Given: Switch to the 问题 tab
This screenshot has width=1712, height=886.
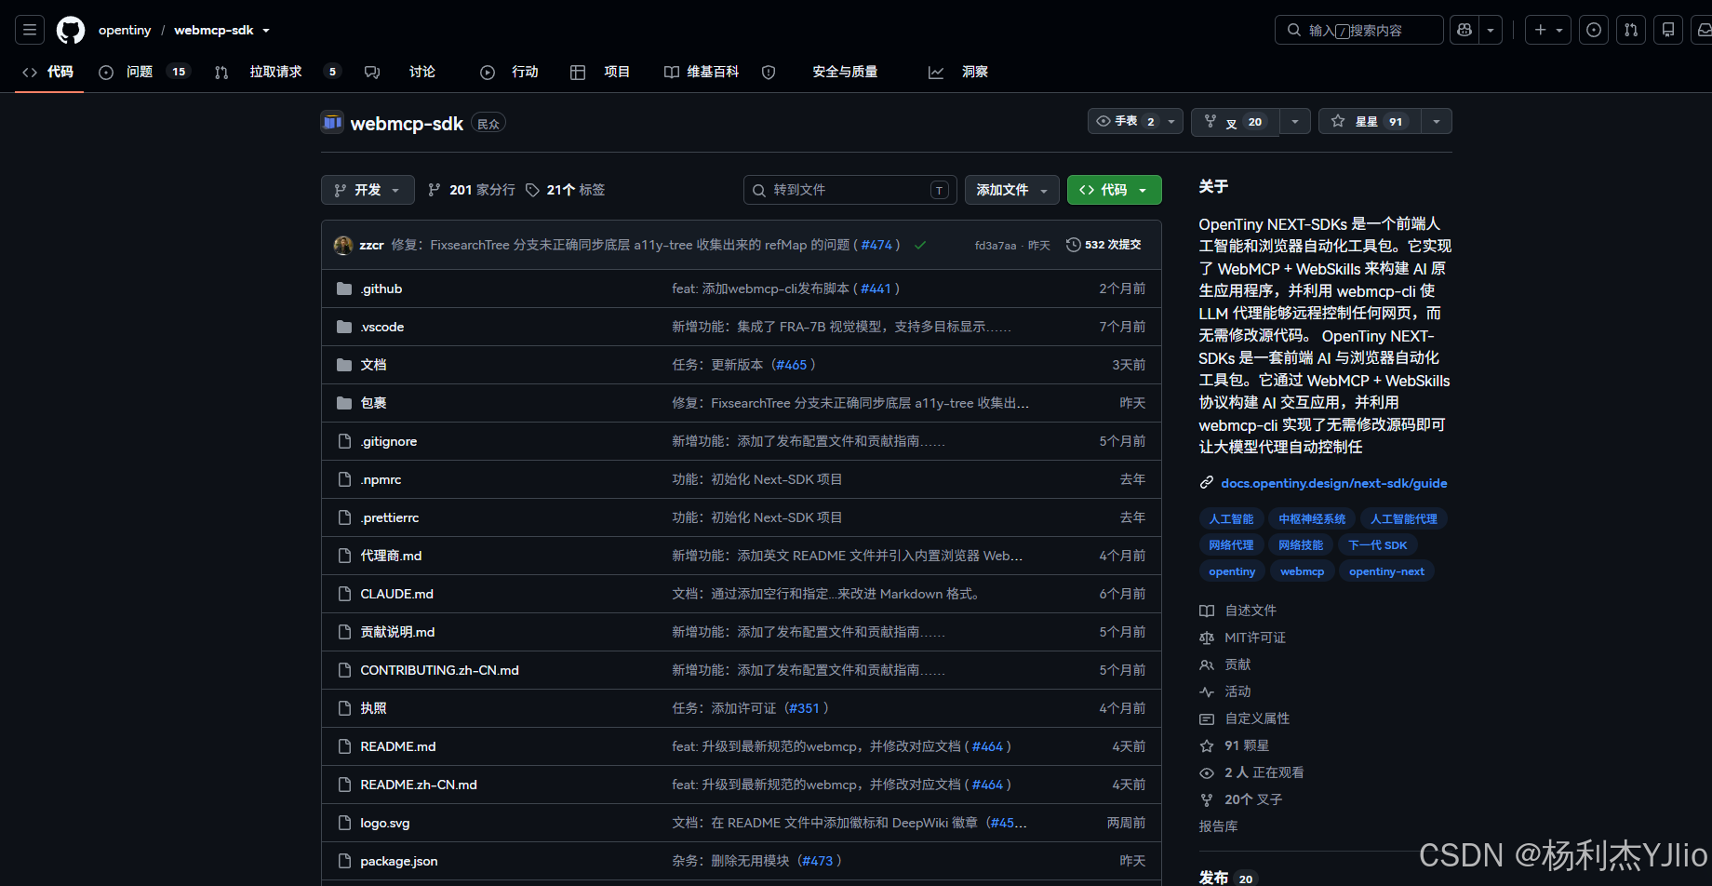Looking at the screenshot, I should (143, 72).
